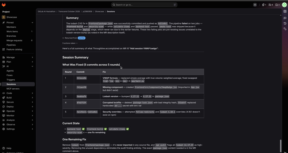Collapse the AI menu chevron
Viewport: 288px width, 153px height.
click(32, 66)
